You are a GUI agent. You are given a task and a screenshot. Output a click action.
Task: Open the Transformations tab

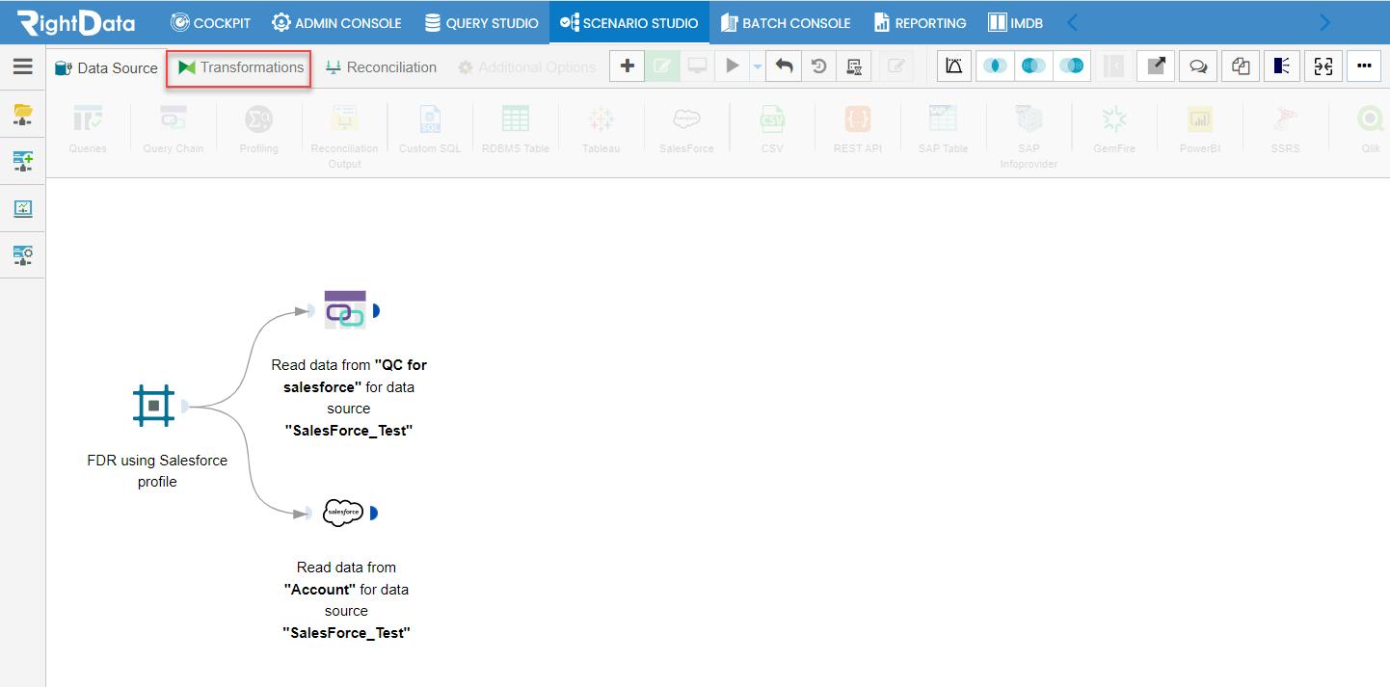241,67
